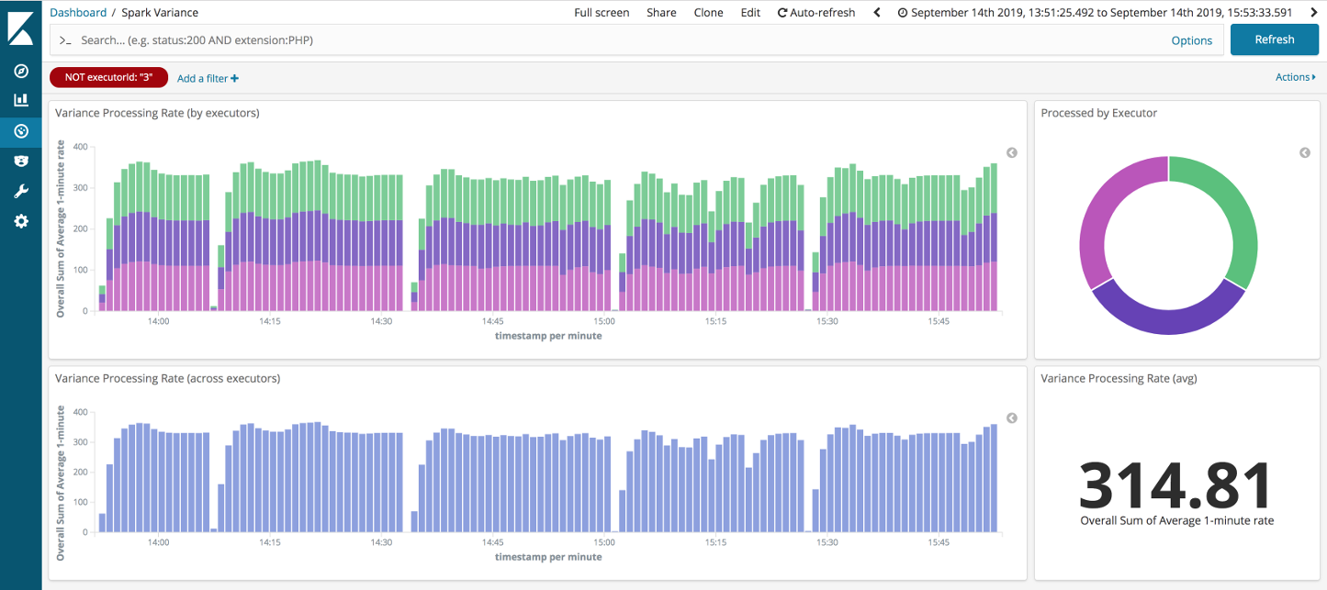This screenshot has height=590, width=1327.
Task: Open the Dashboard gauge icon in the sidebar
Action: [x=21, y=131]
